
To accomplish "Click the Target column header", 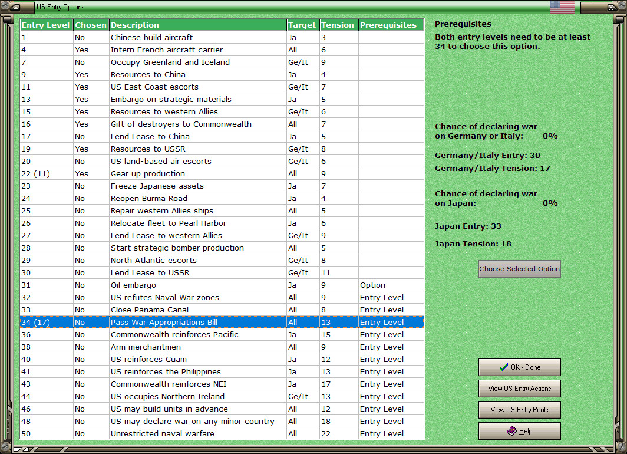I will (303, 25).
